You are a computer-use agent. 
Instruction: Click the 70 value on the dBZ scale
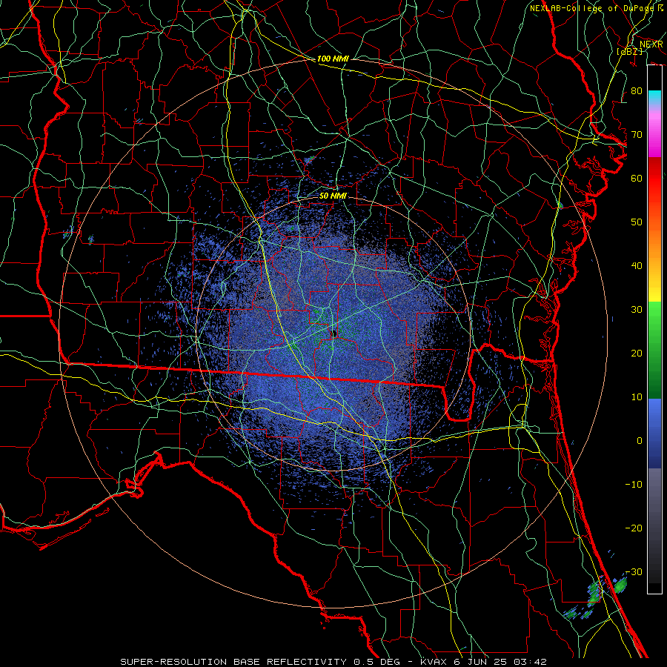point(637,135)
